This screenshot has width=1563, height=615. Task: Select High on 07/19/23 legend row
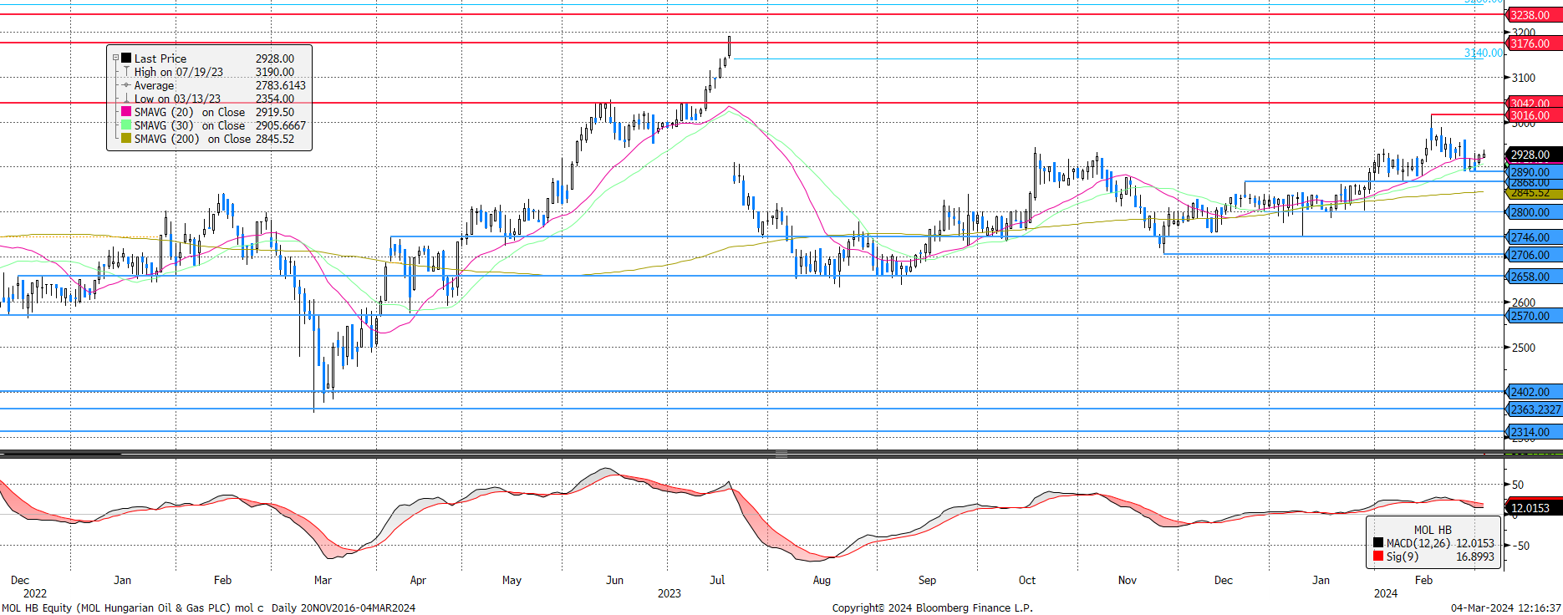179,72
